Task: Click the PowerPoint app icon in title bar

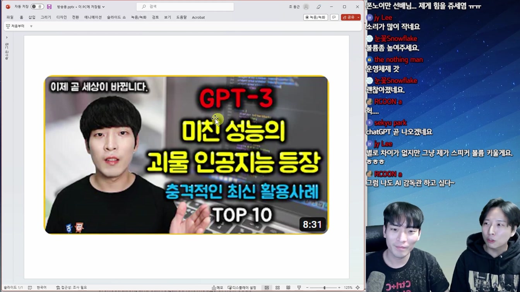Action: tap(8, 7)
